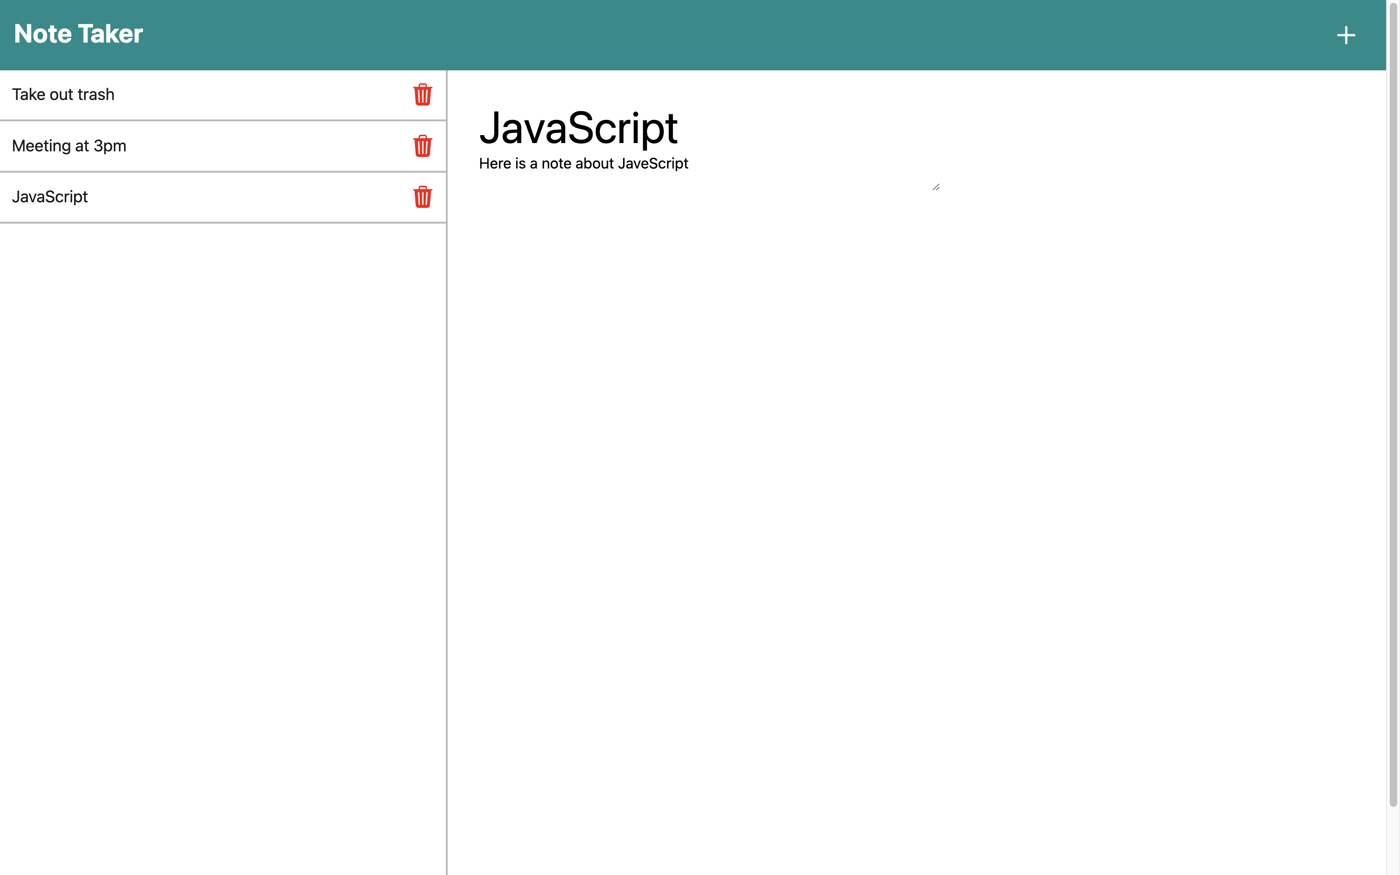Delete the 'Take out trash' note

pyautogui.click(x=422, y=95)
